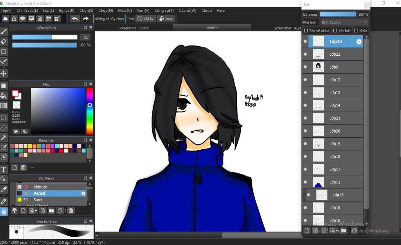Image resolution: width=401 pixels, height=245 pixels.
Task: Toggle Bảo vệ alpha checkbox
Action: click(x=306, y=31)
